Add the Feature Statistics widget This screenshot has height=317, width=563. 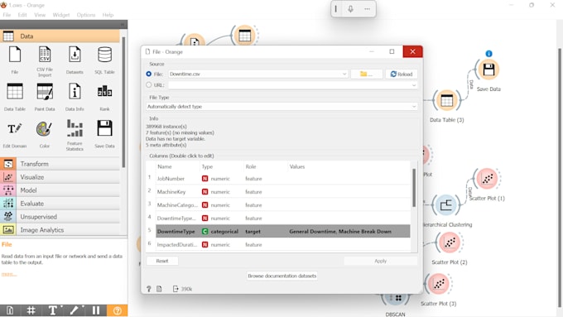pos(75,136)
